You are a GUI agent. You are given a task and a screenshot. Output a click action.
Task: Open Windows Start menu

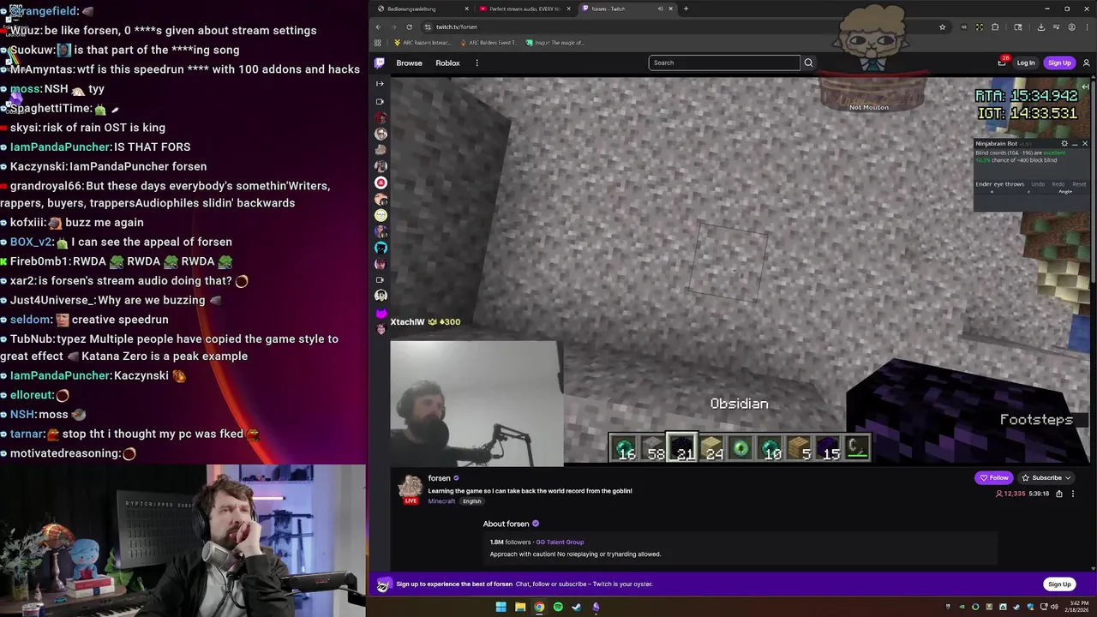501,607
